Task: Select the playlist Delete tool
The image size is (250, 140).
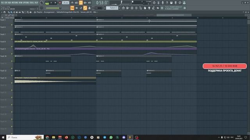Action: coord(14,12)
